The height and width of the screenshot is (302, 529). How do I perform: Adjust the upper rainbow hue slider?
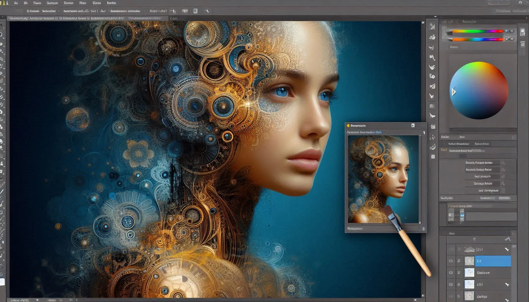click(x=478, y=31)
